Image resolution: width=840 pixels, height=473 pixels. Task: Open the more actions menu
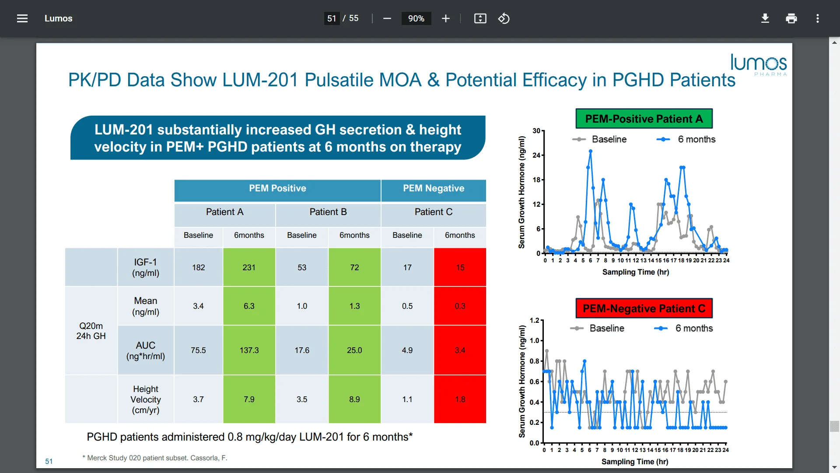click(x=818, y=18)
